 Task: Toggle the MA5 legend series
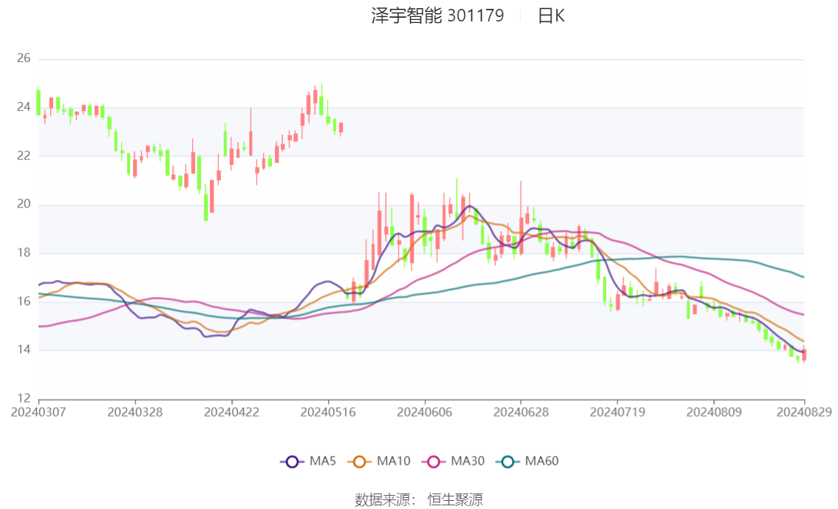[308, 462]
